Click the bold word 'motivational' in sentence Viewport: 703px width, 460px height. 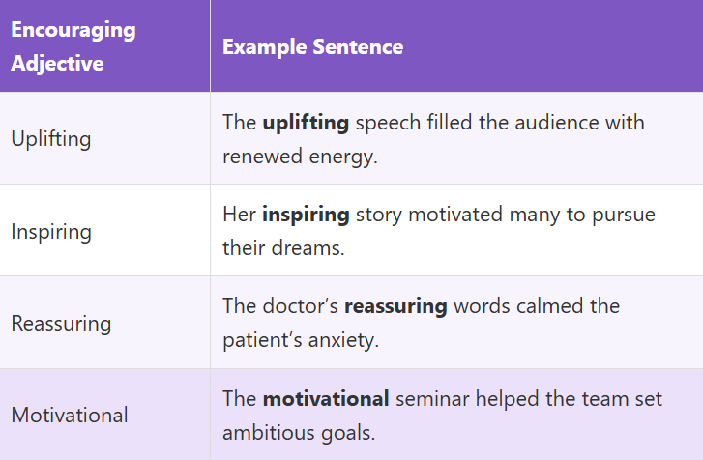coord(326,399)
